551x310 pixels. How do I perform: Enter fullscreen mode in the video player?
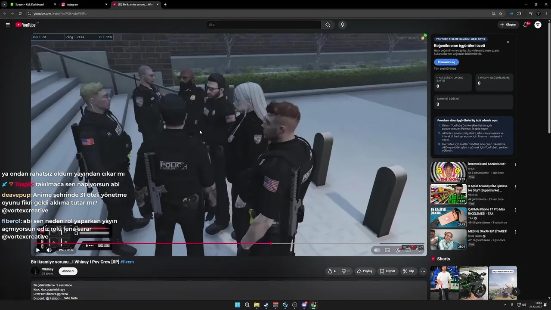point(418,250)
